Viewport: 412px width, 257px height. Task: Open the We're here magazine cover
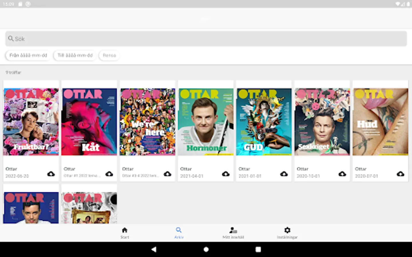pos(147,122)
